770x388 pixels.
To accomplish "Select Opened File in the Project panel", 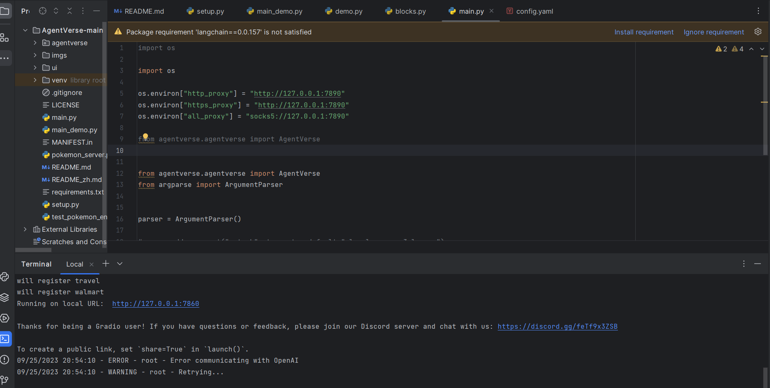I will [42, 11].
